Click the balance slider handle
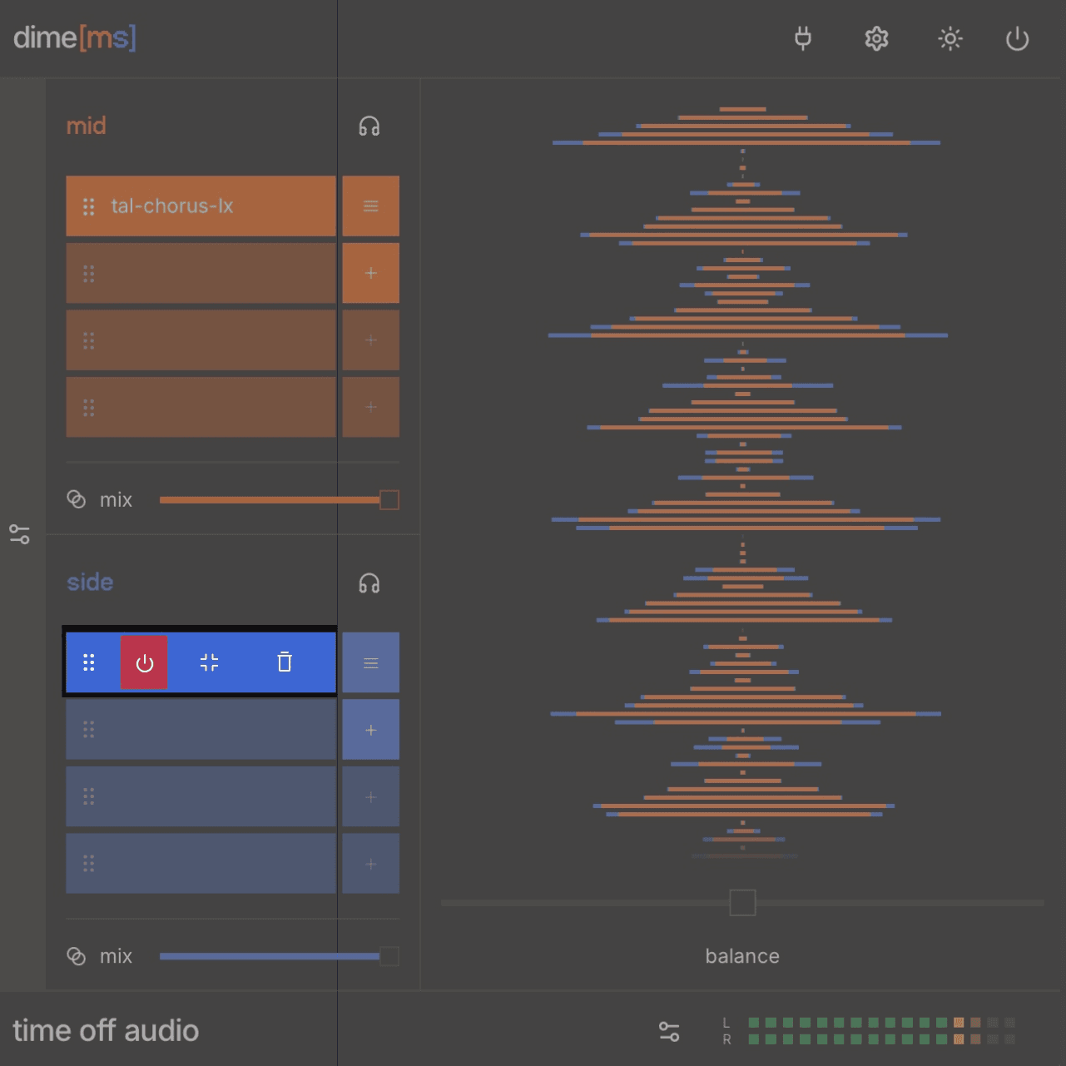 point(742,903)
